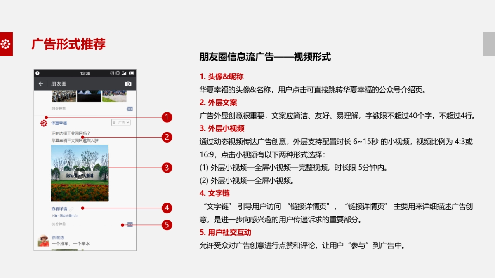Click the battery indicator in phone status bar
This screenshot has height=278, width=495.
tap(131, 73)
